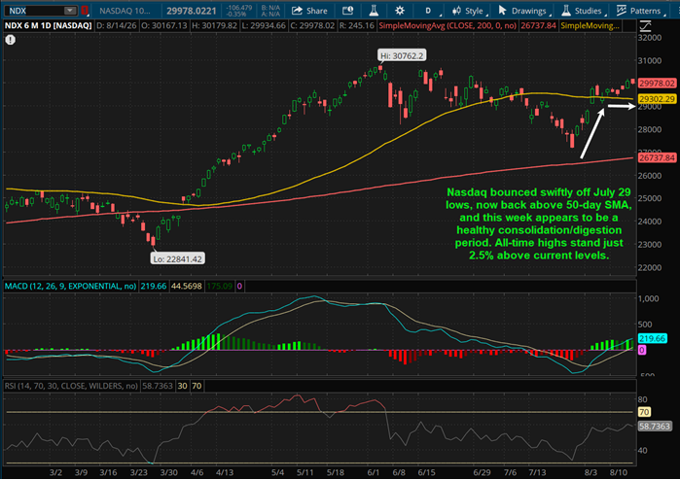Click the 6/1 date on time axis

(x=374, y=472)
